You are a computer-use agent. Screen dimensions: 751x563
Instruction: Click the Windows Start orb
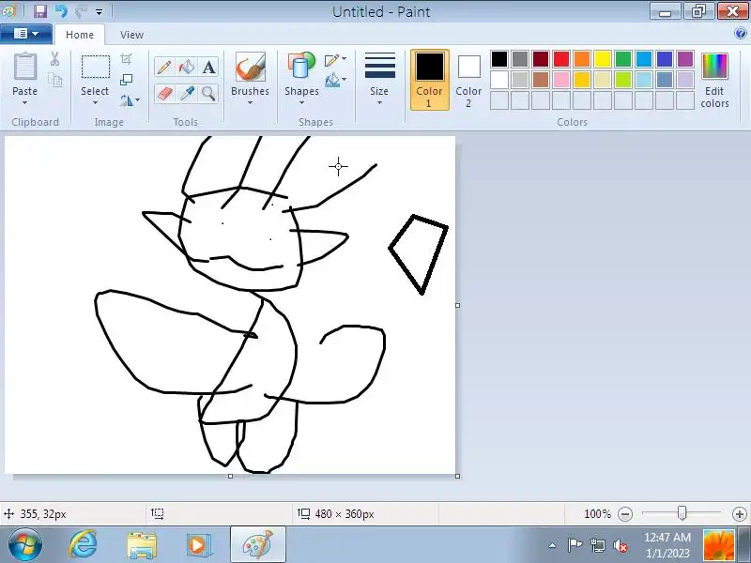pyautogui.click(x=25, y=545)
